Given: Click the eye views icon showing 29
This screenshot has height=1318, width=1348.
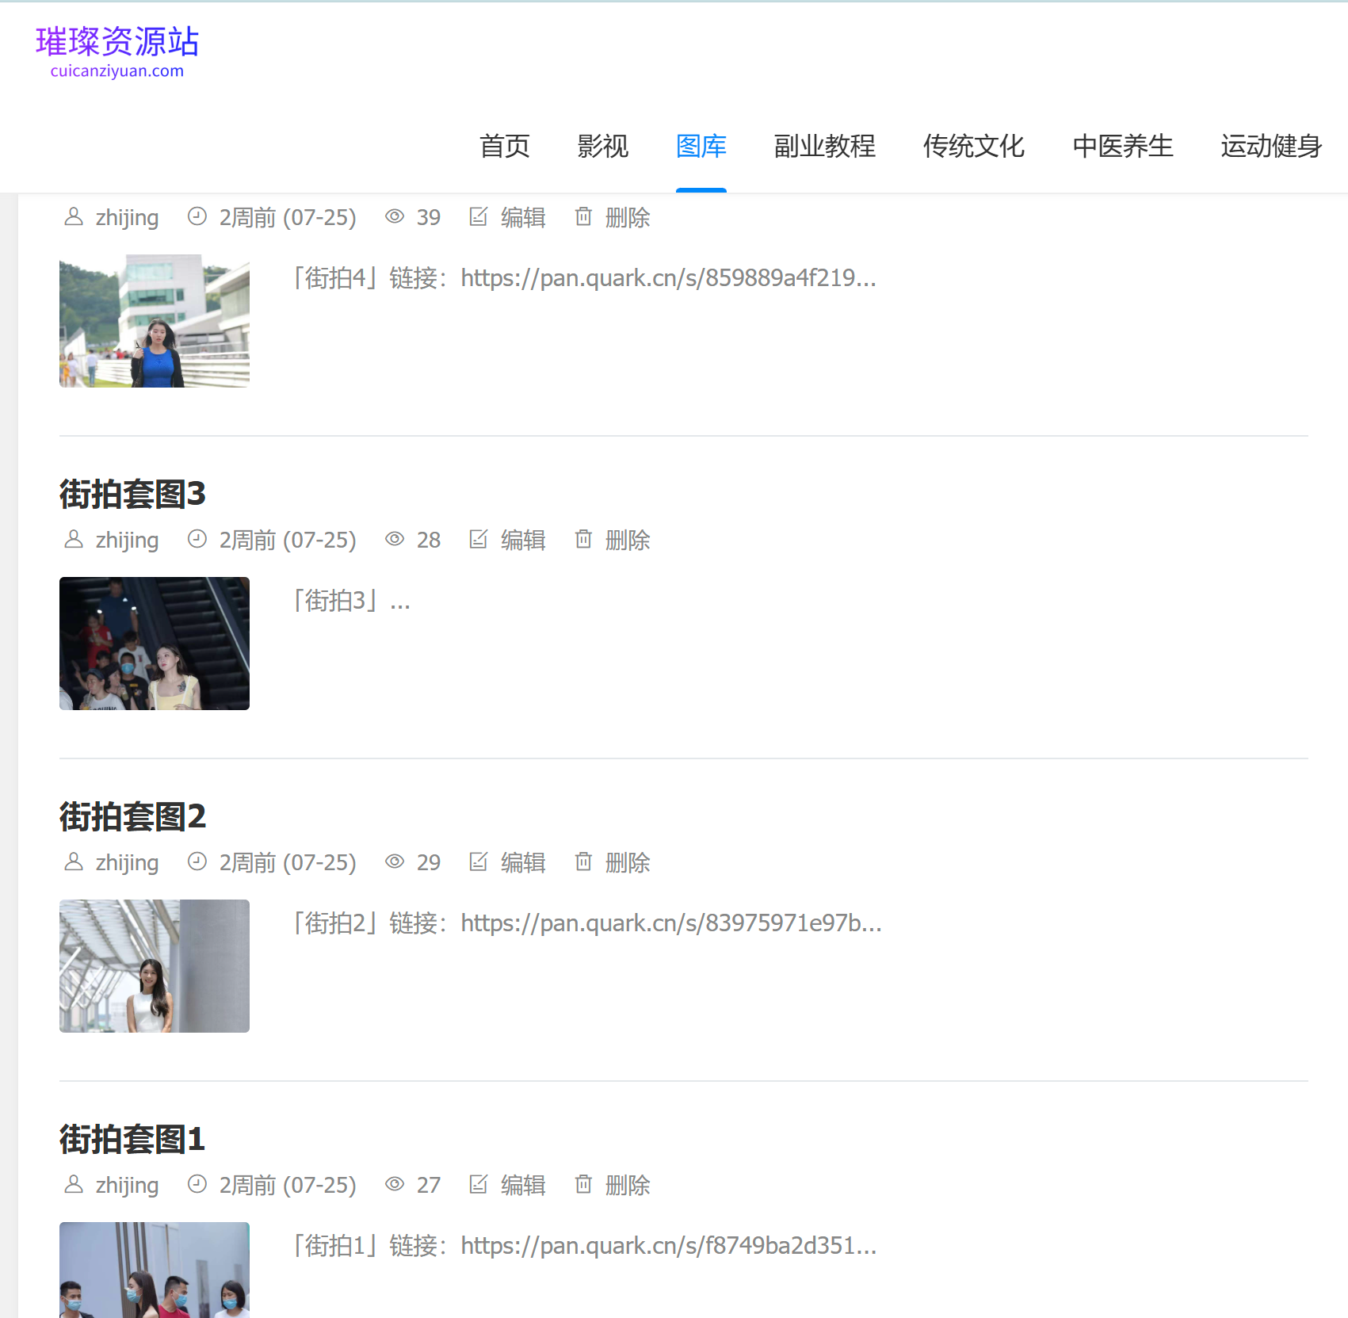Looking at the screenshot, I should (x=395, y=862).
